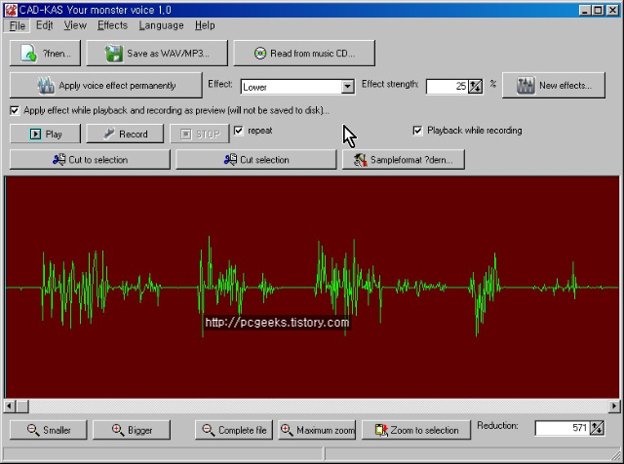Toggle the repeat checkbox
The height and width of the screenshot is (464, 624).
[239, 130]
